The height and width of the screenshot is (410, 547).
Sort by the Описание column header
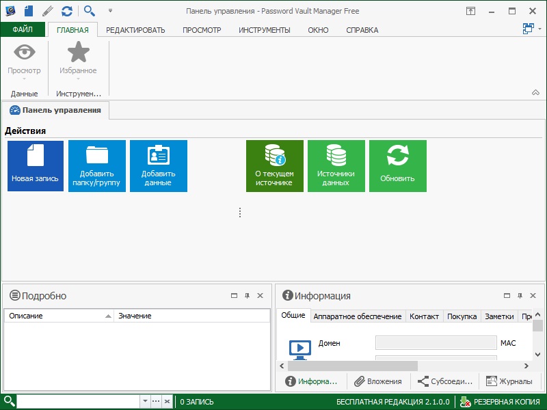(x=59, y=316)
